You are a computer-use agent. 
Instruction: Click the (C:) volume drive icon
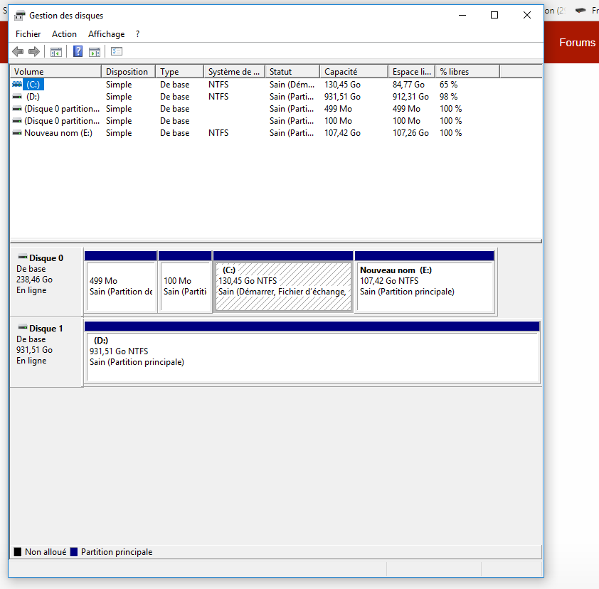17,84
